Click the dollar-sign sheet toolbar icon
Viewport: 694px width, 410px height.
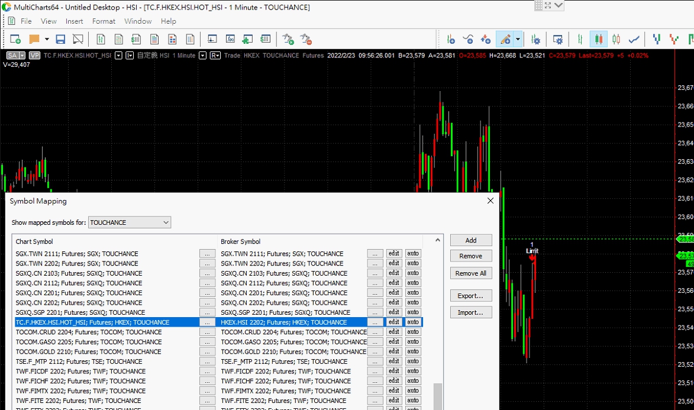tap(136, 40)
